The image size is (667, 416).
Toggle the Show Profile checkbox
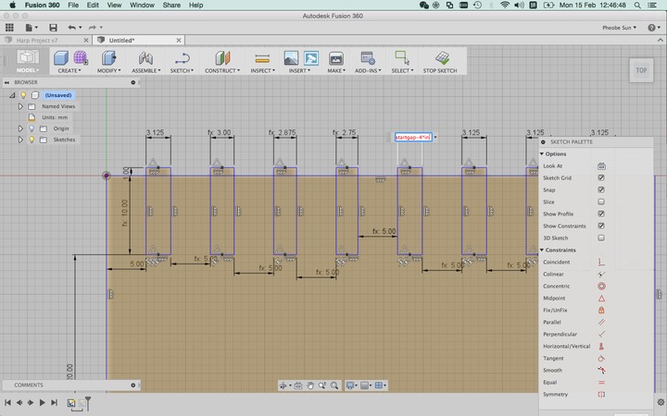coord(601,214)
